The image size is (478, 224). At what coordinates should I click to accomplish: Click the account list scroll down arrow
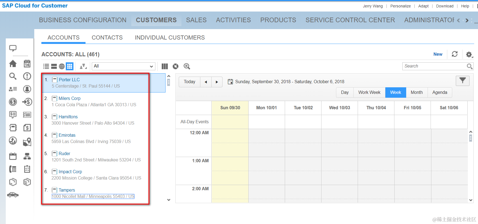coord(169,200)
